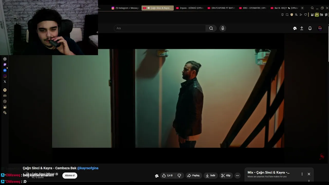
Task: Open Twitch in the sidebar
Action: tap(5, 65)
